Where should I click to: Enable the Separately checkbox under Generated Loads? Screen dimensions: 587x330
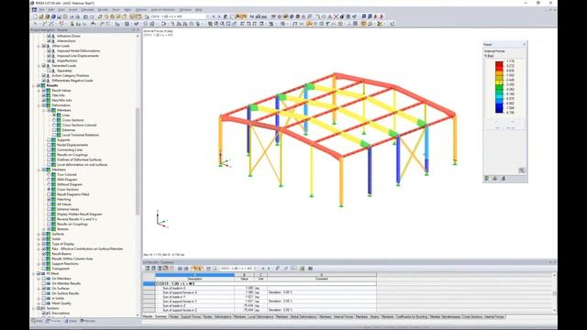49,71
